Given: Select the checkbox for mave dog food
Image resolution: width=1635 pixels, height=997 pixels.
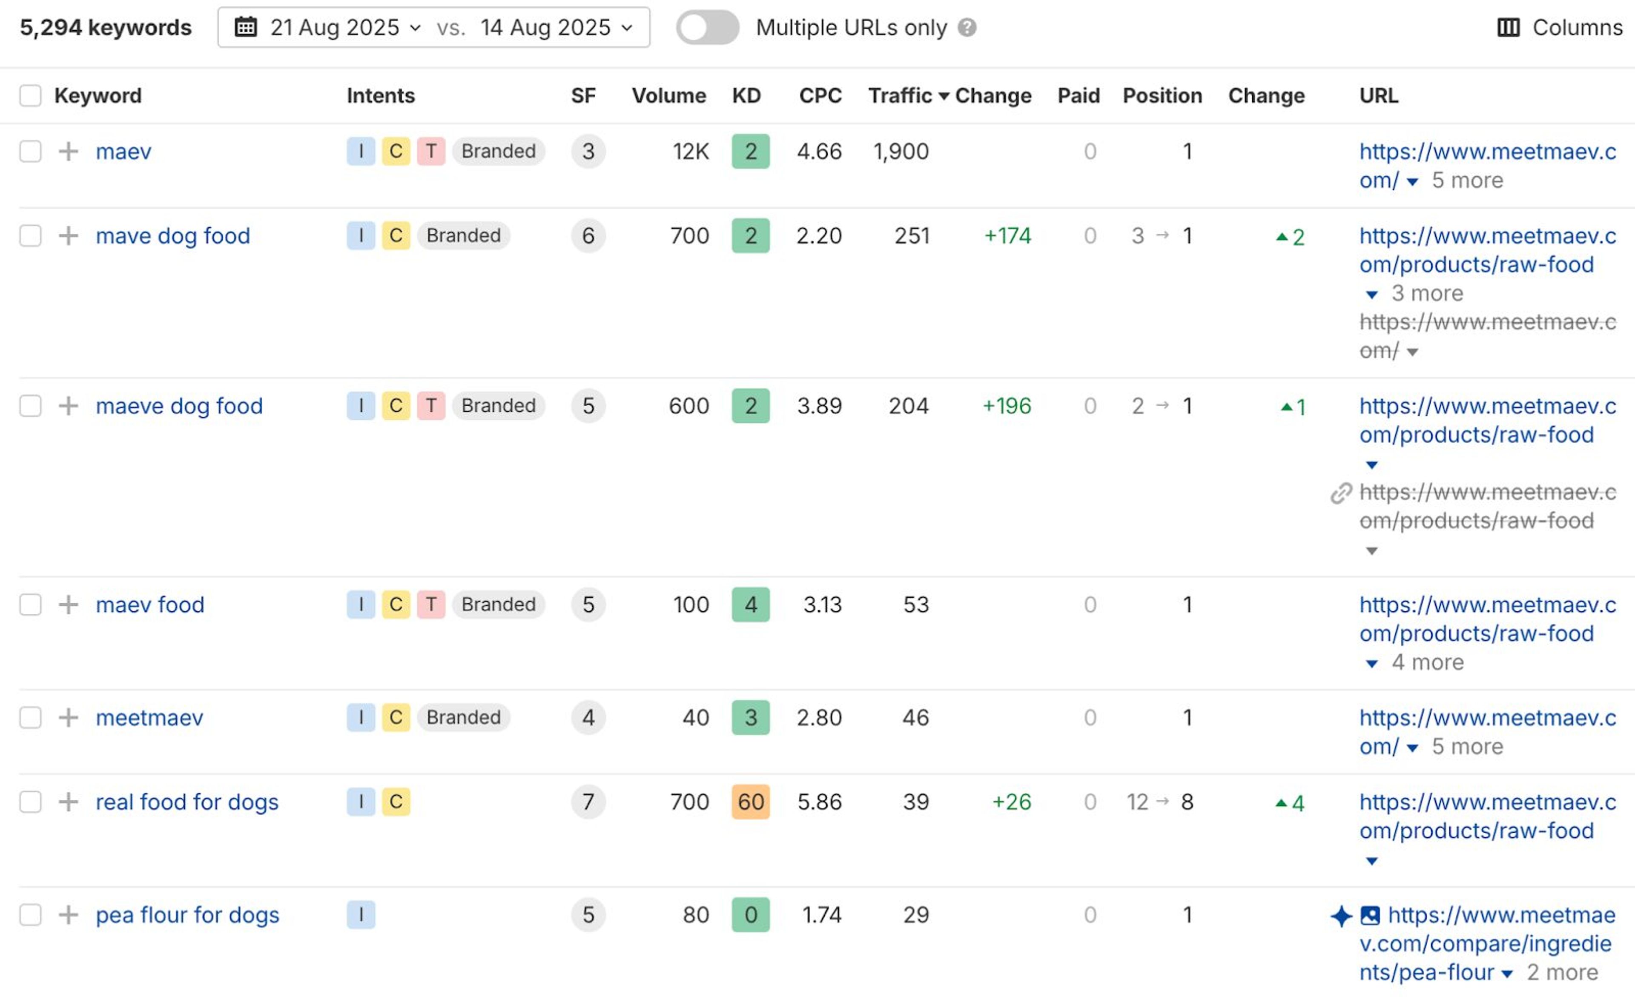Looking at the screenshot, I should pos(31,235).
